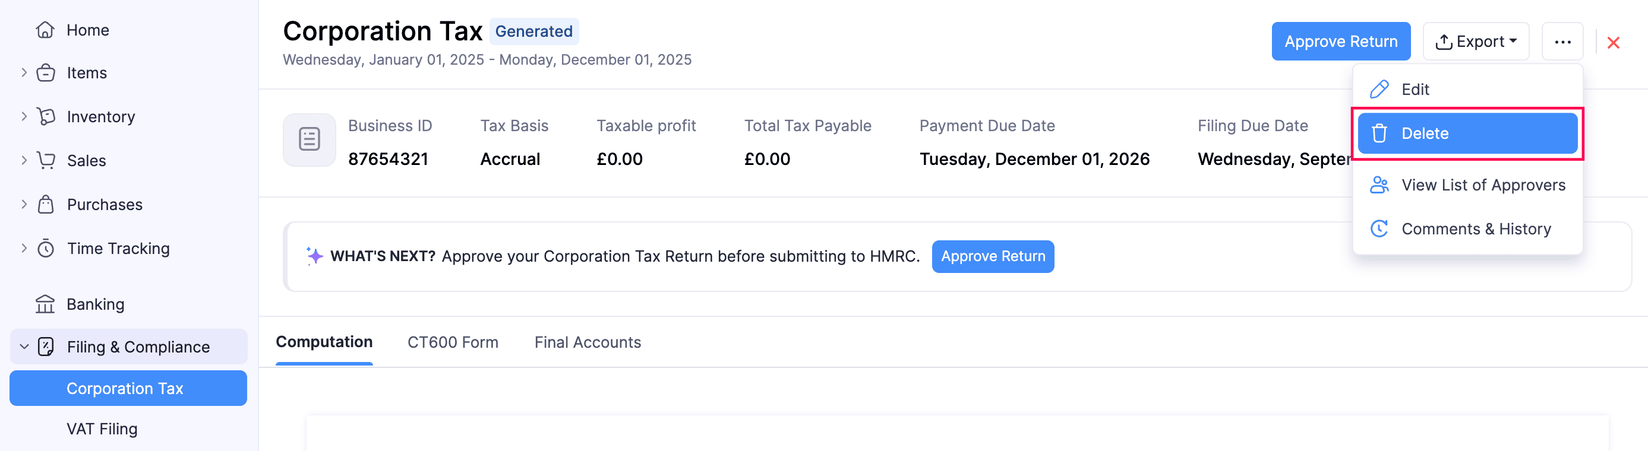Open the Export dropdown
Screen dimensions: 1648x451
tap(1476, 41)
